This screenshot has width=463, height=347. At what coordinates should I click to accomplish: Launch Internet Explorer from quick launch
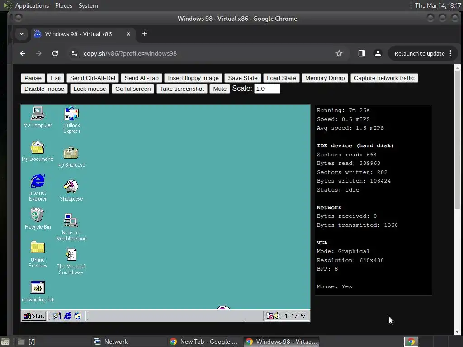(68, 316)
